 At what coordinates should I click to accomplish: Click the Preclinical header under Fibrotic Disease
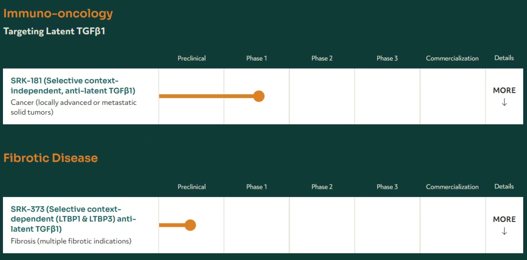[x=192, y=187]
